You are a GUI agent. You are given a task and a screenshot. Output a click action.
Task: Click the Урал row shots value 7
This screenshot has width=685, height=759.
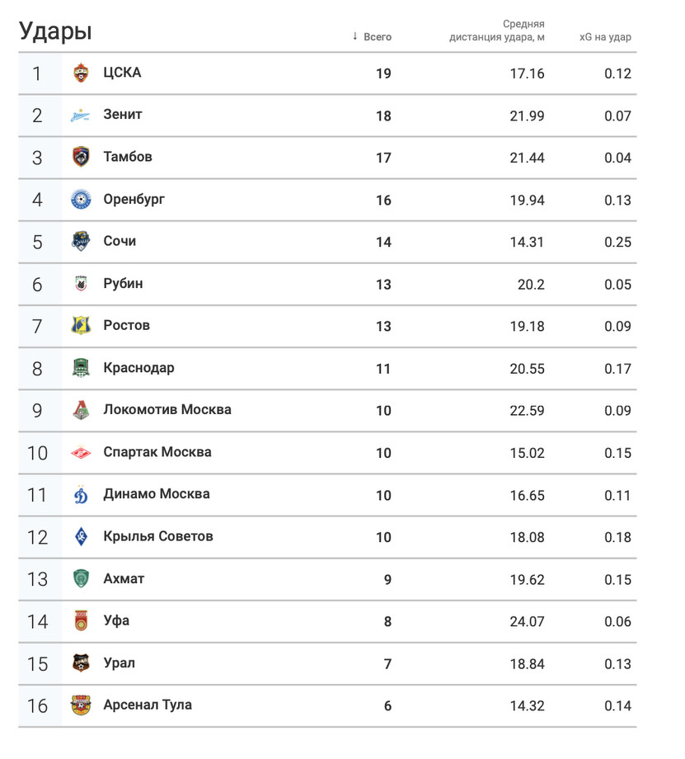pos(387,664)
